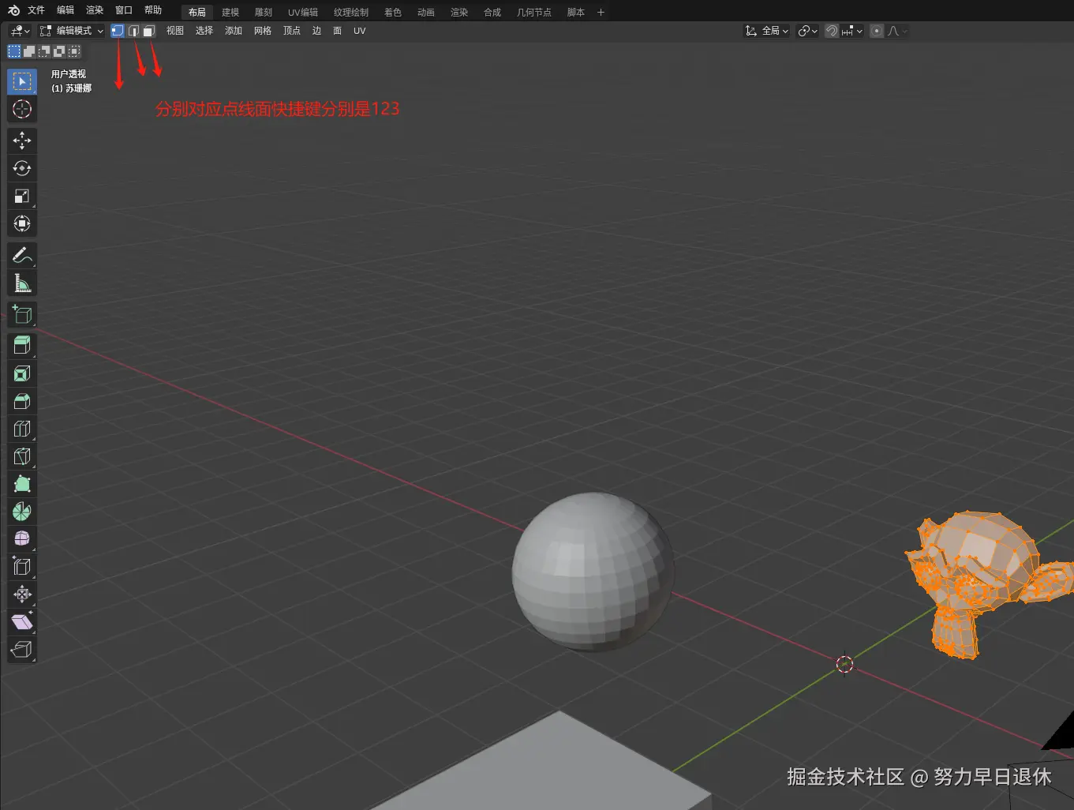Set selection mode to invert
Screen dimensions: 1074x810
(x=59, y=51)
